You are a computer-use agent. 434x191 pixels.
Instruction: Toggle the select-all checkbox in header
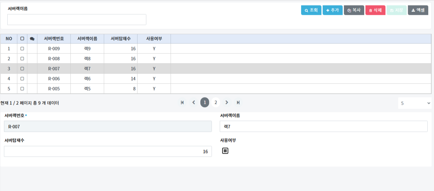tap(22, 39)
